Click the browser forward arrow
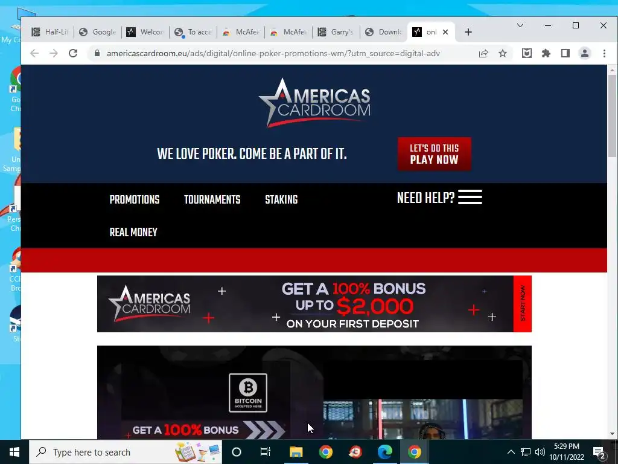The image size is (618, 464). tap(54, 53)
